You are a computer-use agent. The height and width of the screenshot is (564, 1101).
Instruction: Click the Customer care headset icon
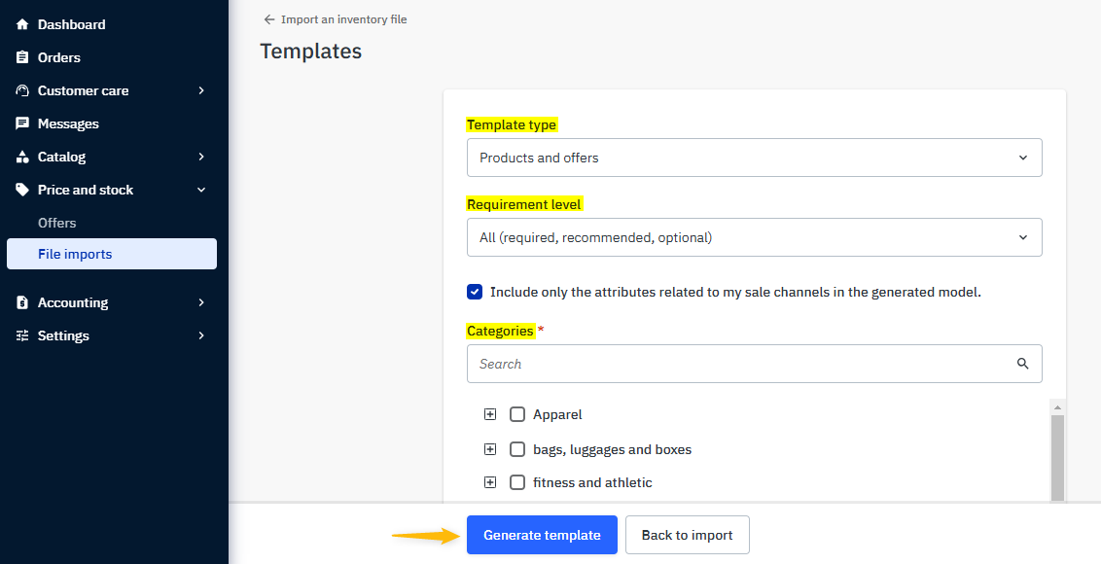[x=22, y=90]
